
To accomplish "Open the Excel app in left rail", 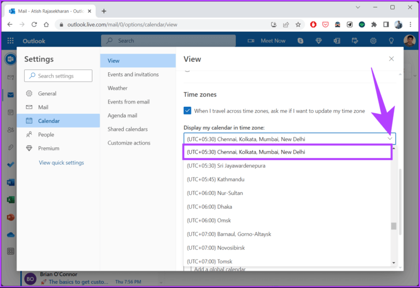I will (10, 200).
